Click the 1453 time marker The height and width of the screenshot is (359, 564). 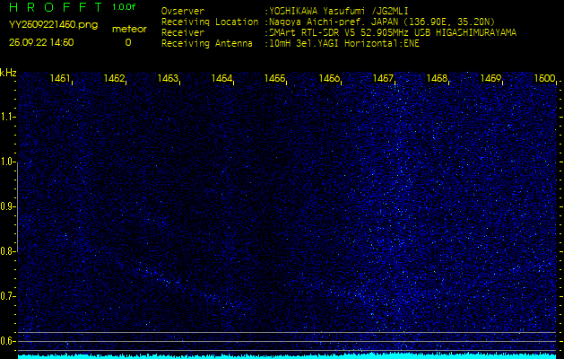pos(168,78)
